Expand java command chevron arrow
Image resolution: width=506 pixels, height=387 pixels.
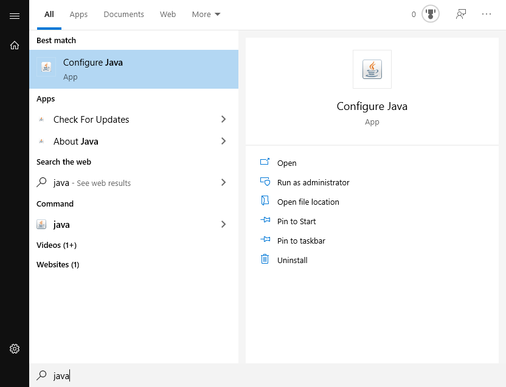pyautogui.click(x=223, y=224)
